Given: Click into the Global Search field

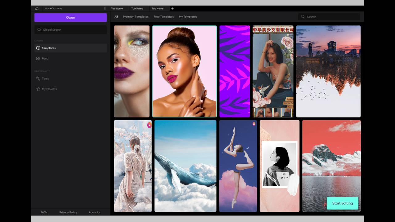Looking at the screenshot, I should point(71,30).
